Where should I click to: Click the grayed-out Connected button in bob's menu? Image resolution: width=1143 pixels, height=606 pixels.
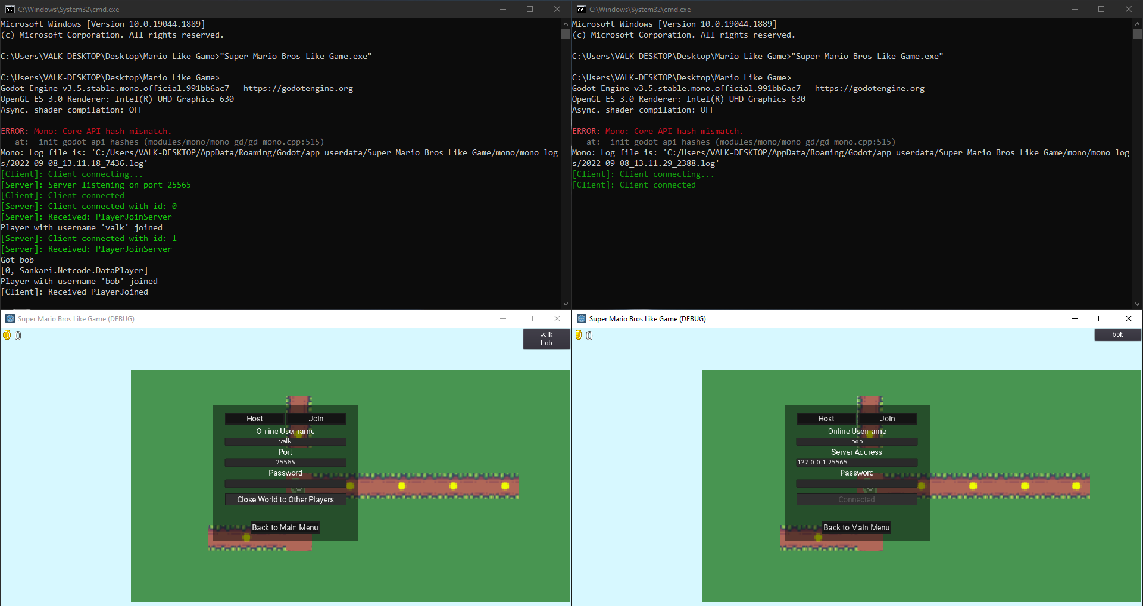click(856, 499)
